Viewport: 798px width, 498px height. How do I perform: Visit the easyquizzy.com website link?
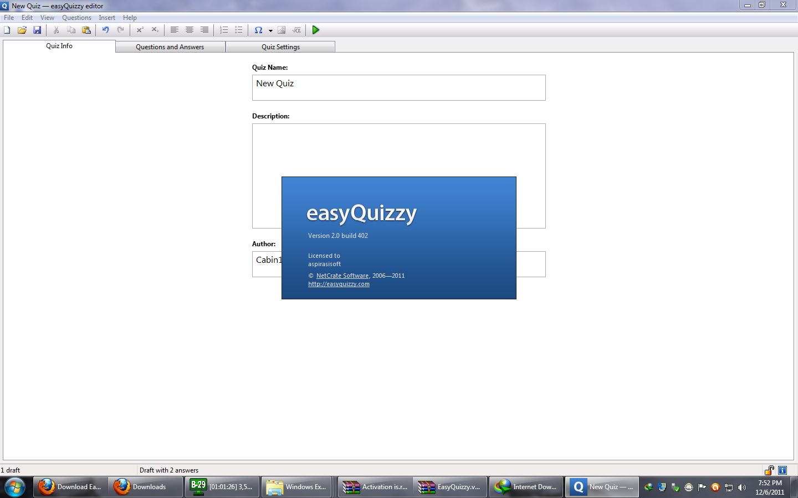point(339,283)
